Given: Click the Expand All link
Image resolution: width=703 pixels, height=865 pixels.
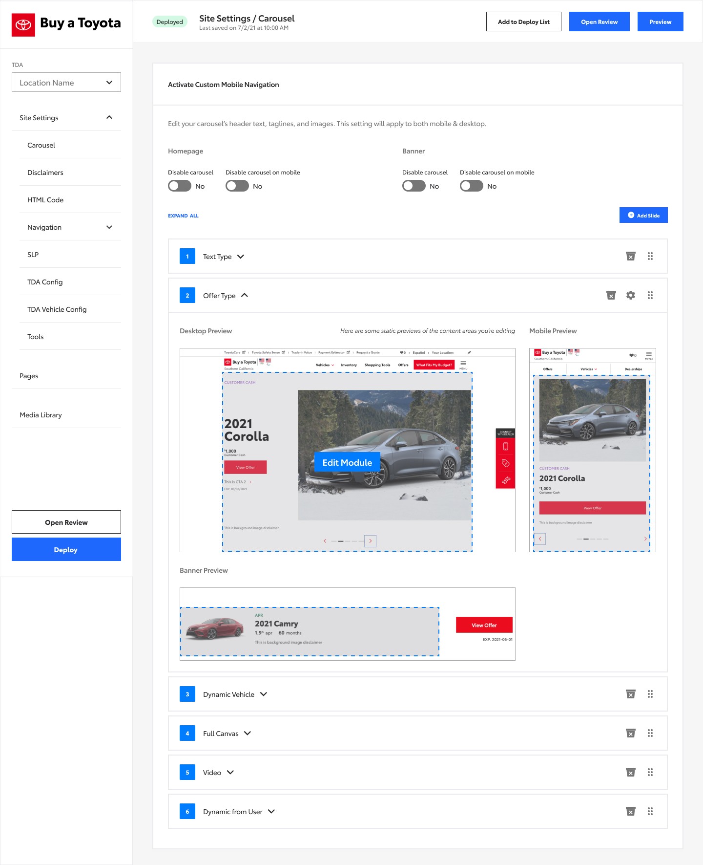Looking at the screenshot, I should tap(183, 216).
